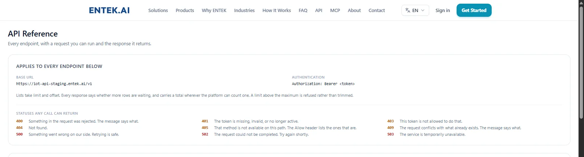
Task: Click the 400 status code
Action: [x=19, y=121]
